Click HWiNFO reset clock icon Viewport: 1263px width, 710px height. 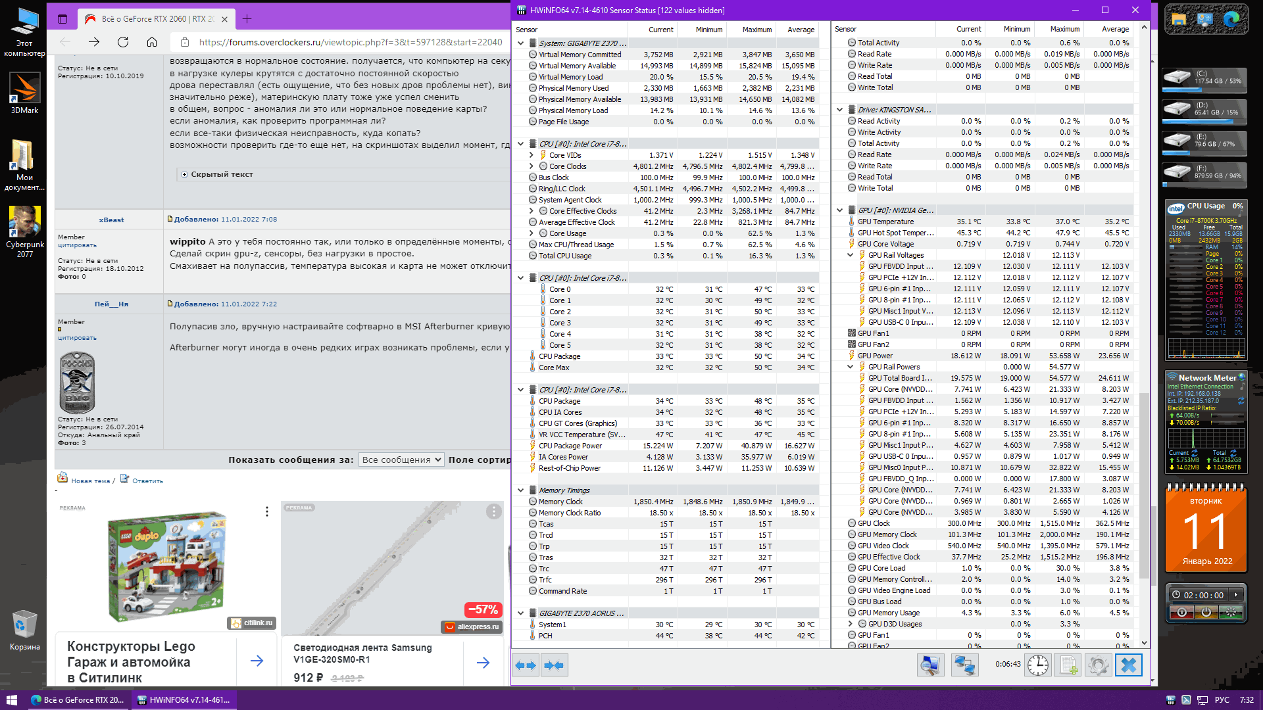1038,665
